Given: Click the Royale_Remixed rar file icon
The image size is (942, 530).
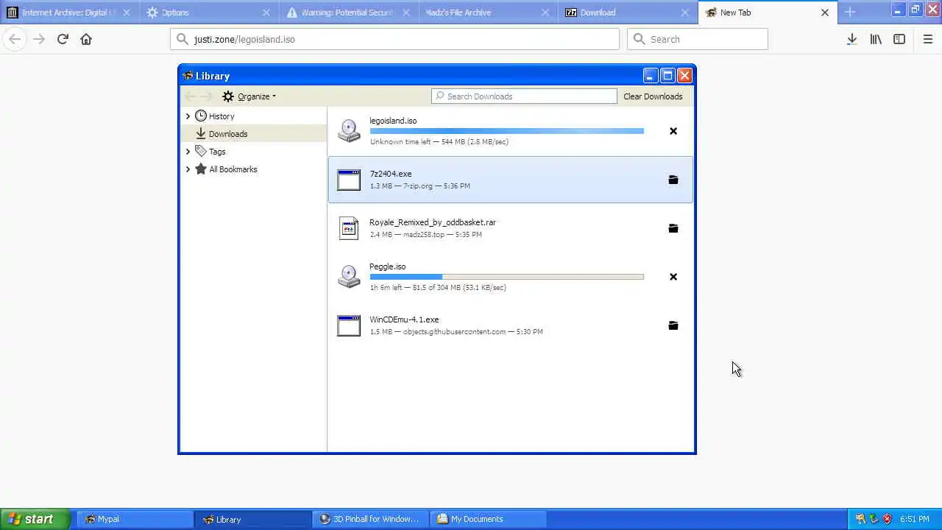Looking at the screenshot, I should [x=349, y=228].
